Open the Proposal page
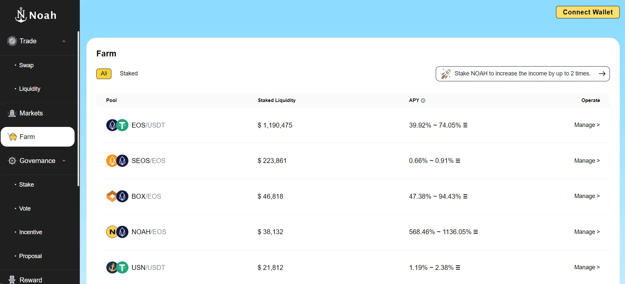This screenshot has width=625, height=284. point(30,256)
